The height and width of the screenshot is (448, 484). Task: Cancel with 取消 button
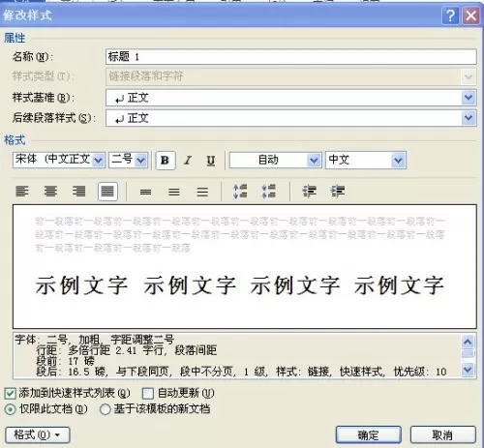(443, 435)
